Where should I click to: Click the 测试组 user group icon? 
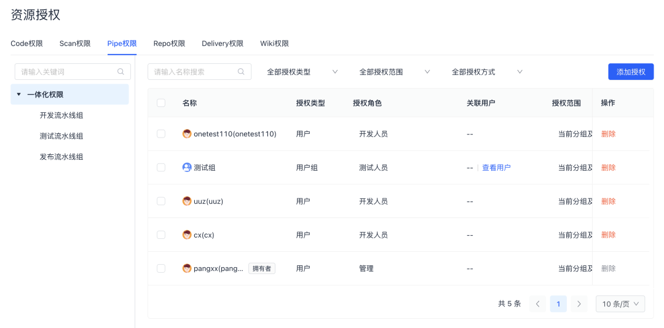[x=187, y=168]
